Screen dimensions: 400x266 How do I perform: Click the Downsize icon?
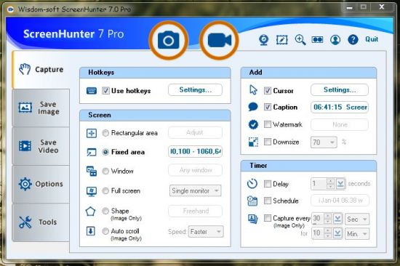pos(253,142)
